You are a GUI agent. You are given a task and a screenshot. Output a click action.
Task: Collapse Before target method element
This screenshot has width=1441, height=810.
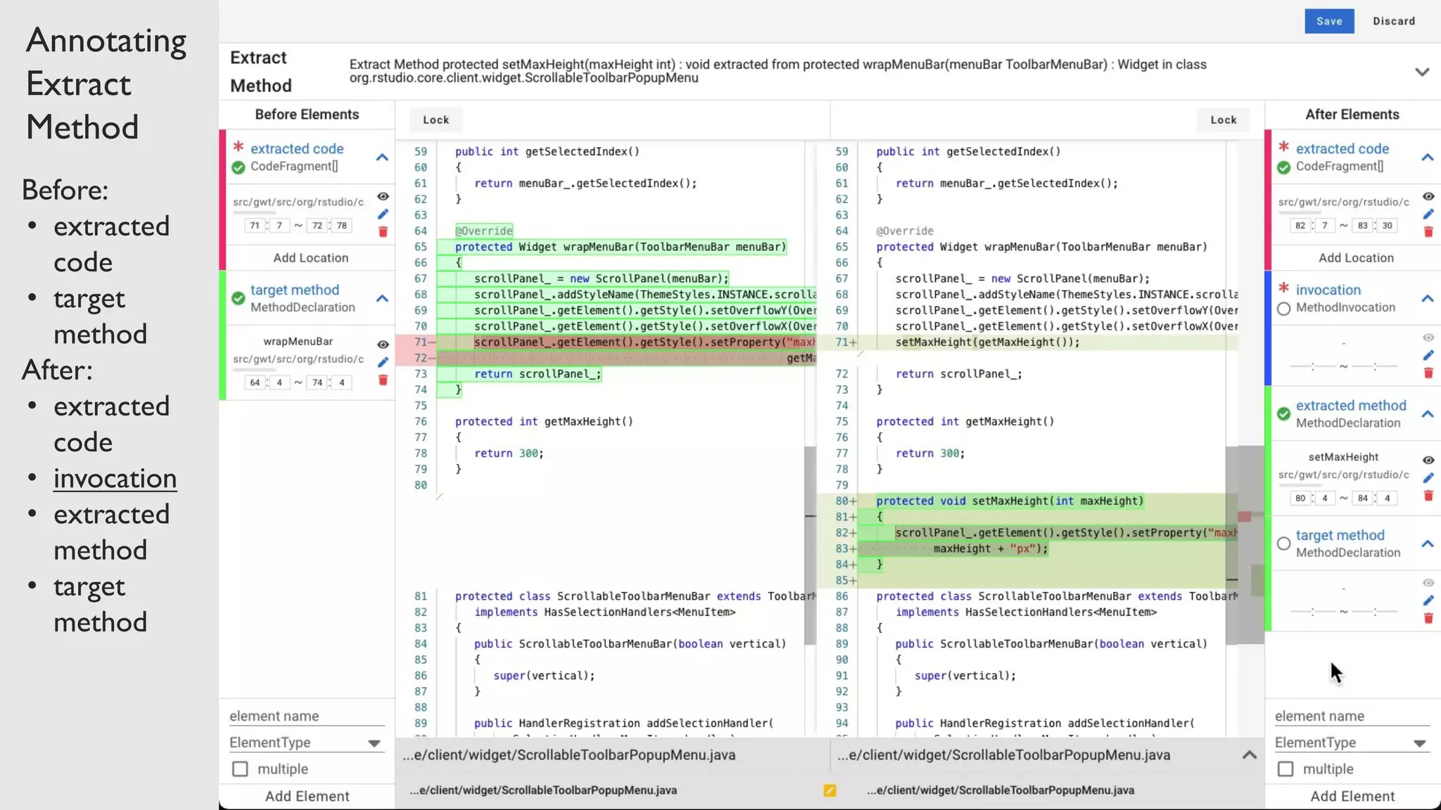pyautogui.click(x=382, y=299)
